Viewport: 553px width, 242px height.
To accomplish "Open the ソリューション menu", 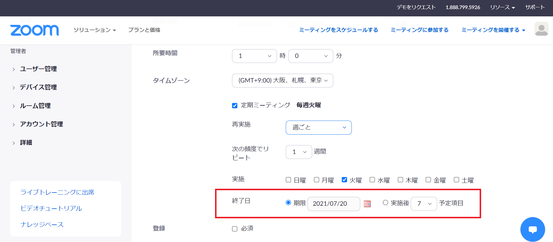I will (94, 30).
